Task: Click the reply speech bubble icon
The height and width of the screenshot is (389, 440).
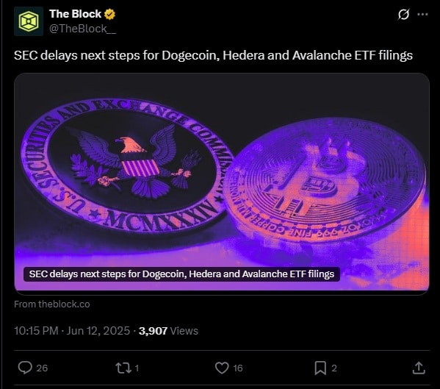Action: pyautogui.click(x=25, y=368)
